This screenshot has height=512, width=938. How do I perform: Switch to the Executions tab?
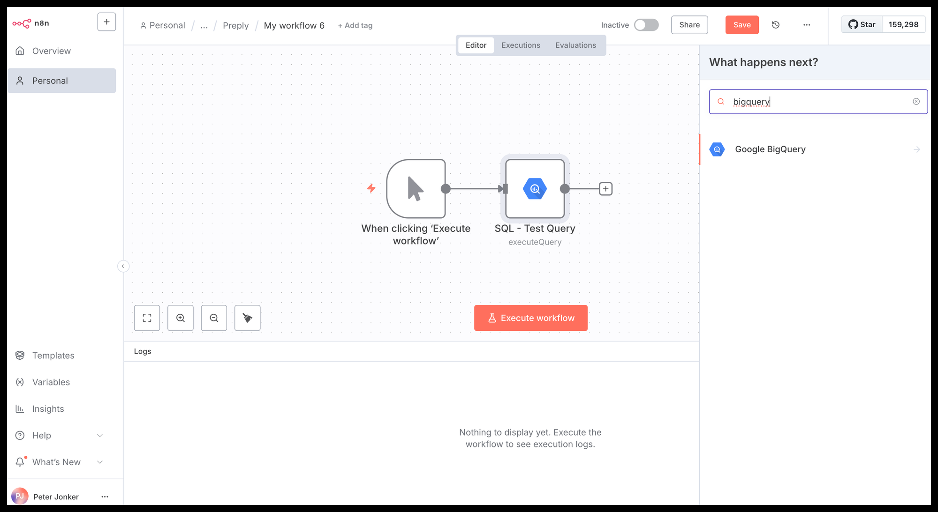coord(521,45)
